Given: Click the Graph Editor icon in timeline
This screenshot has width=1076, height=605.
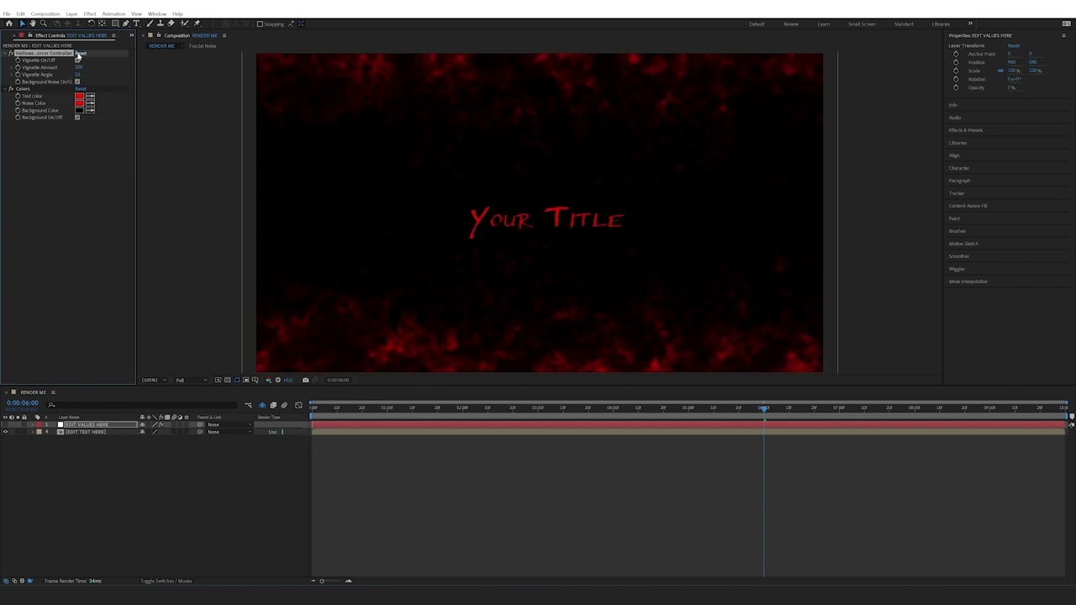Looking at the screenshot, I should 298,405.
